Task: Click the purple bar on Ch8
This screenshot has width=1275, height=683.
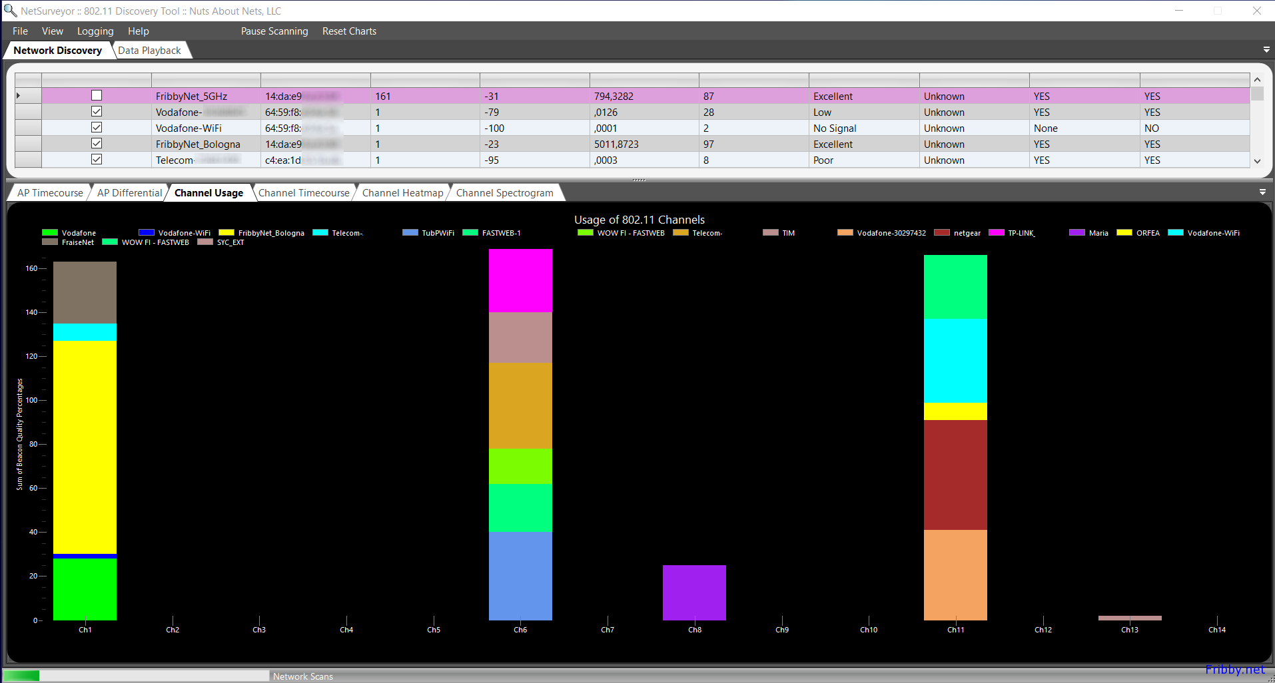Action: (694, 592)
